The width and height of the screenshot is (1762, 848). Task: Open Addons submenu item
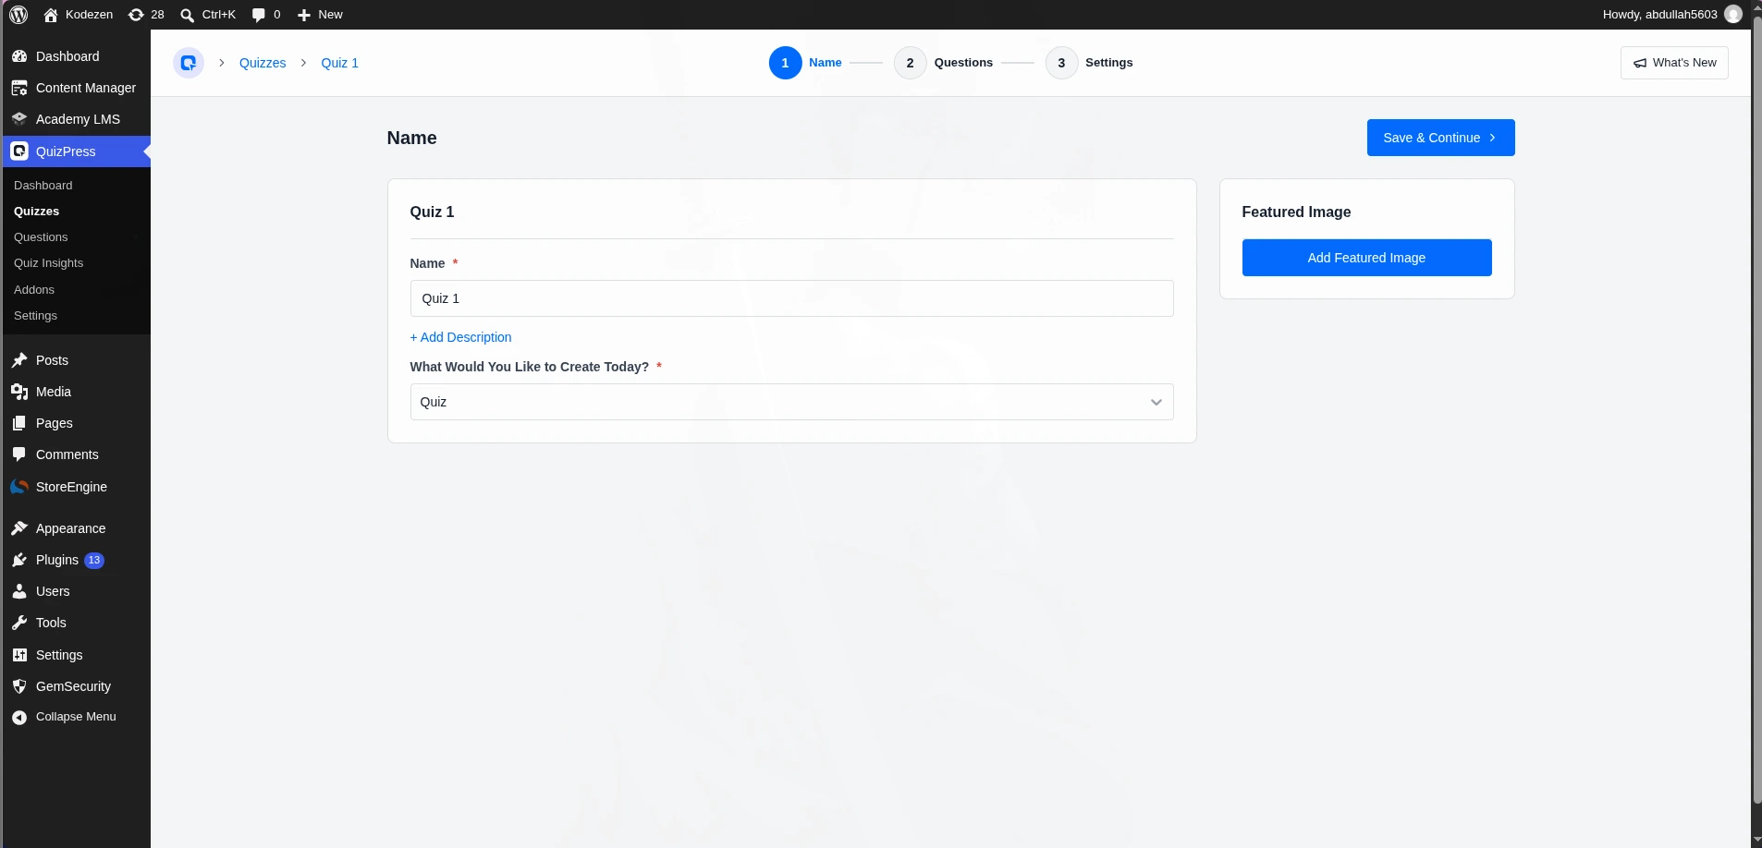tap(34, 290)
